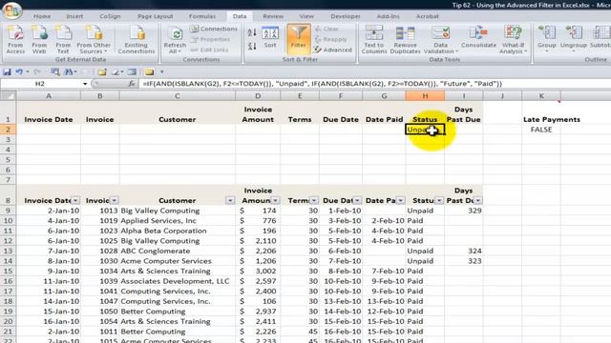The height and width of the screenshot is (343, 611).
Task: Select column H header
Action: 425,95
